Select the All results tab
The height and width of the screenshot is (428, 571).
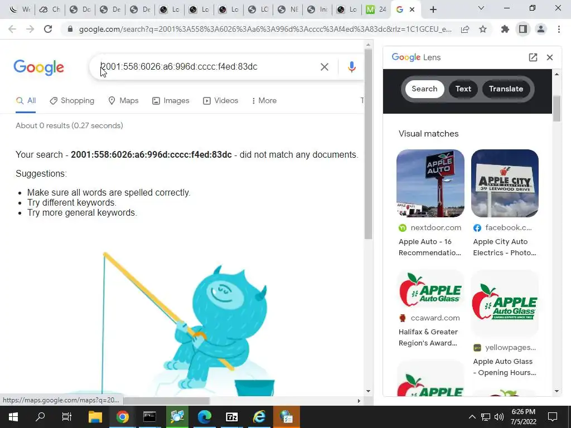[26, 100]
